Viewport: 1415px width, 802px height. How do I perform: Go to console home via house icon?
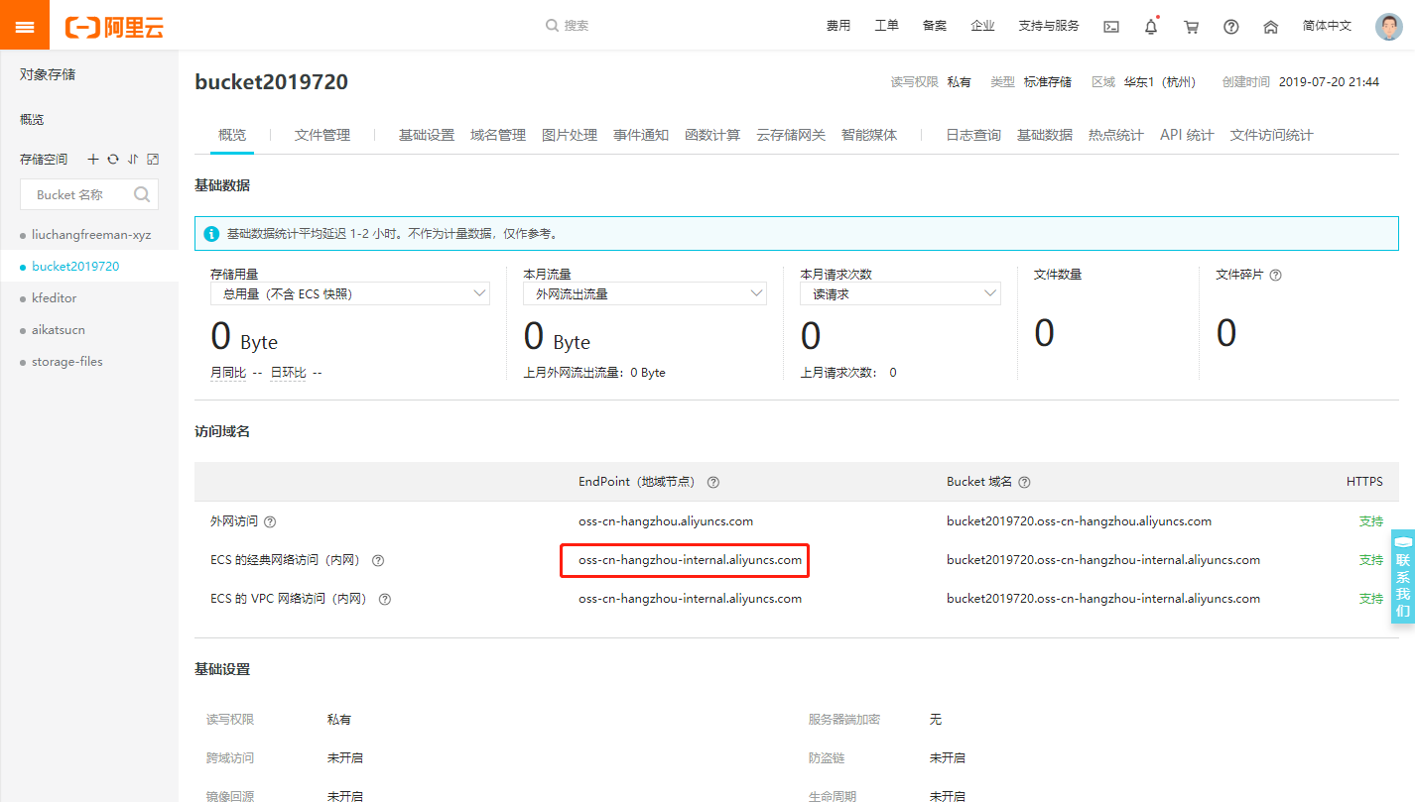click(1270, 27)
